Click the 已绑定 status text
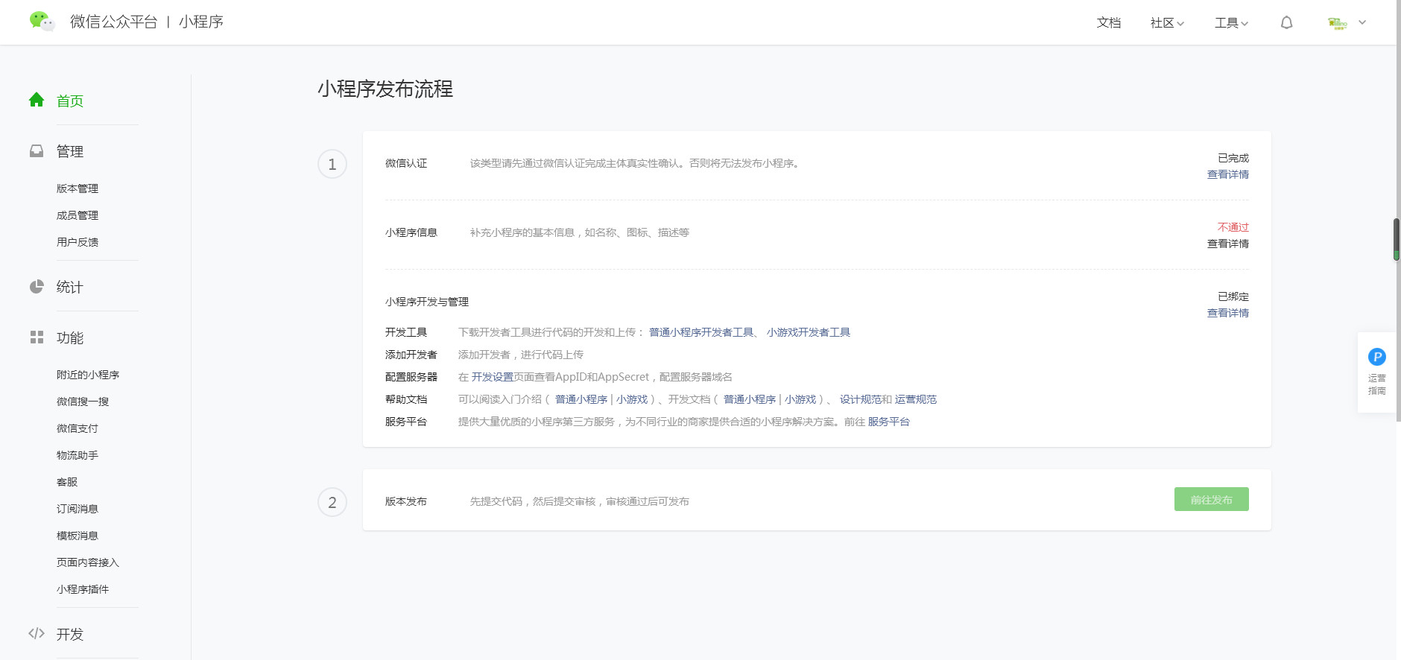This screenshot has height=660, width=1401. pyautogui.click(x=1233, y=296)
